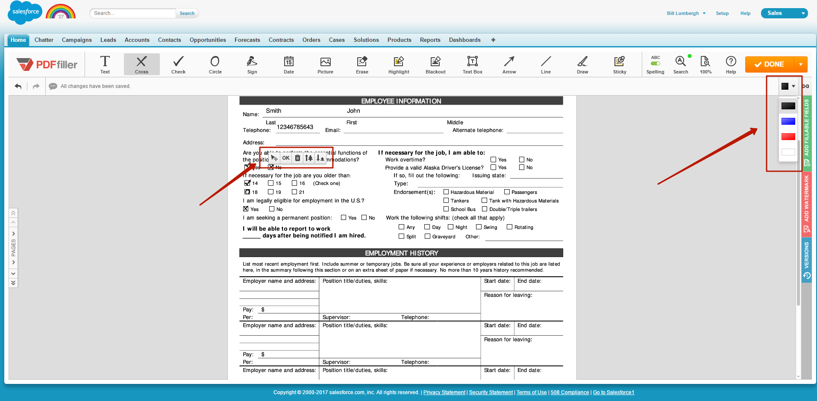Image resolution: width=817 pixels, height=401 pixels.
Task: Select the Circle tool
Action: point(215,64)
